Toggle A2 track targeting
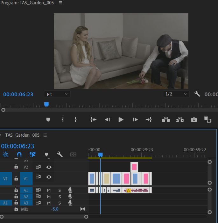Viewport: 218px width, 223px height. (x=26, y=197)
